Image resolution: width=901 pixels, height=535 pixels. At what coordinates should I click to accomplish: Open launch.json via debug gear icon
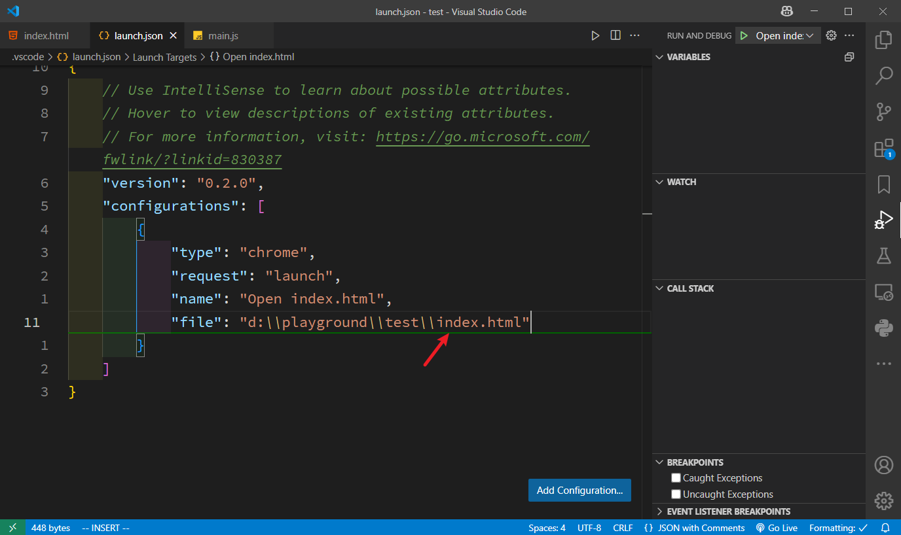click(x=832, y=35)
